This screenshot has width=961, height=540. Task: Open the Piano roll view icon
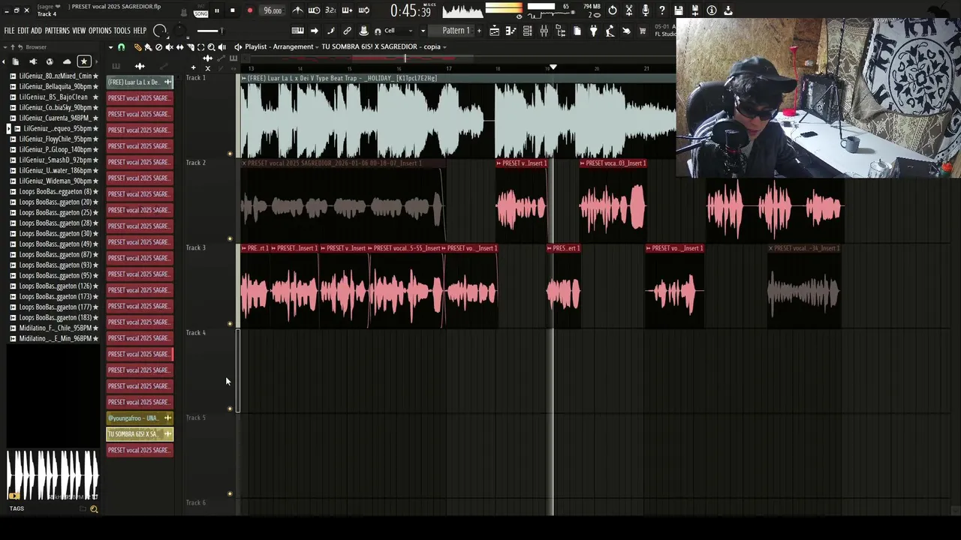click(511, 31)
